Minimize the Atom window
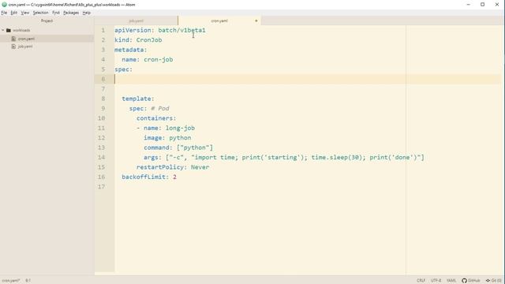The image size is (505, 284). (468, 5)
